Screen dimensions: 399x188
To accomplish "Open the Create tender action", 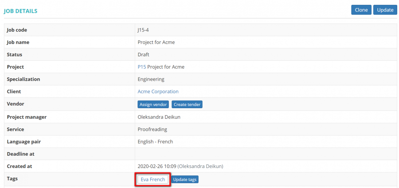I will click(x=187, y=105).
